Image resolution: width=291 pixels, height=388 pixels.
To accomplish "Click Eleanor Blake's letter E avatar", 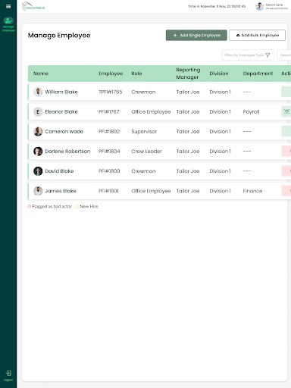I will pyautogui.click(x=38, y=111).
